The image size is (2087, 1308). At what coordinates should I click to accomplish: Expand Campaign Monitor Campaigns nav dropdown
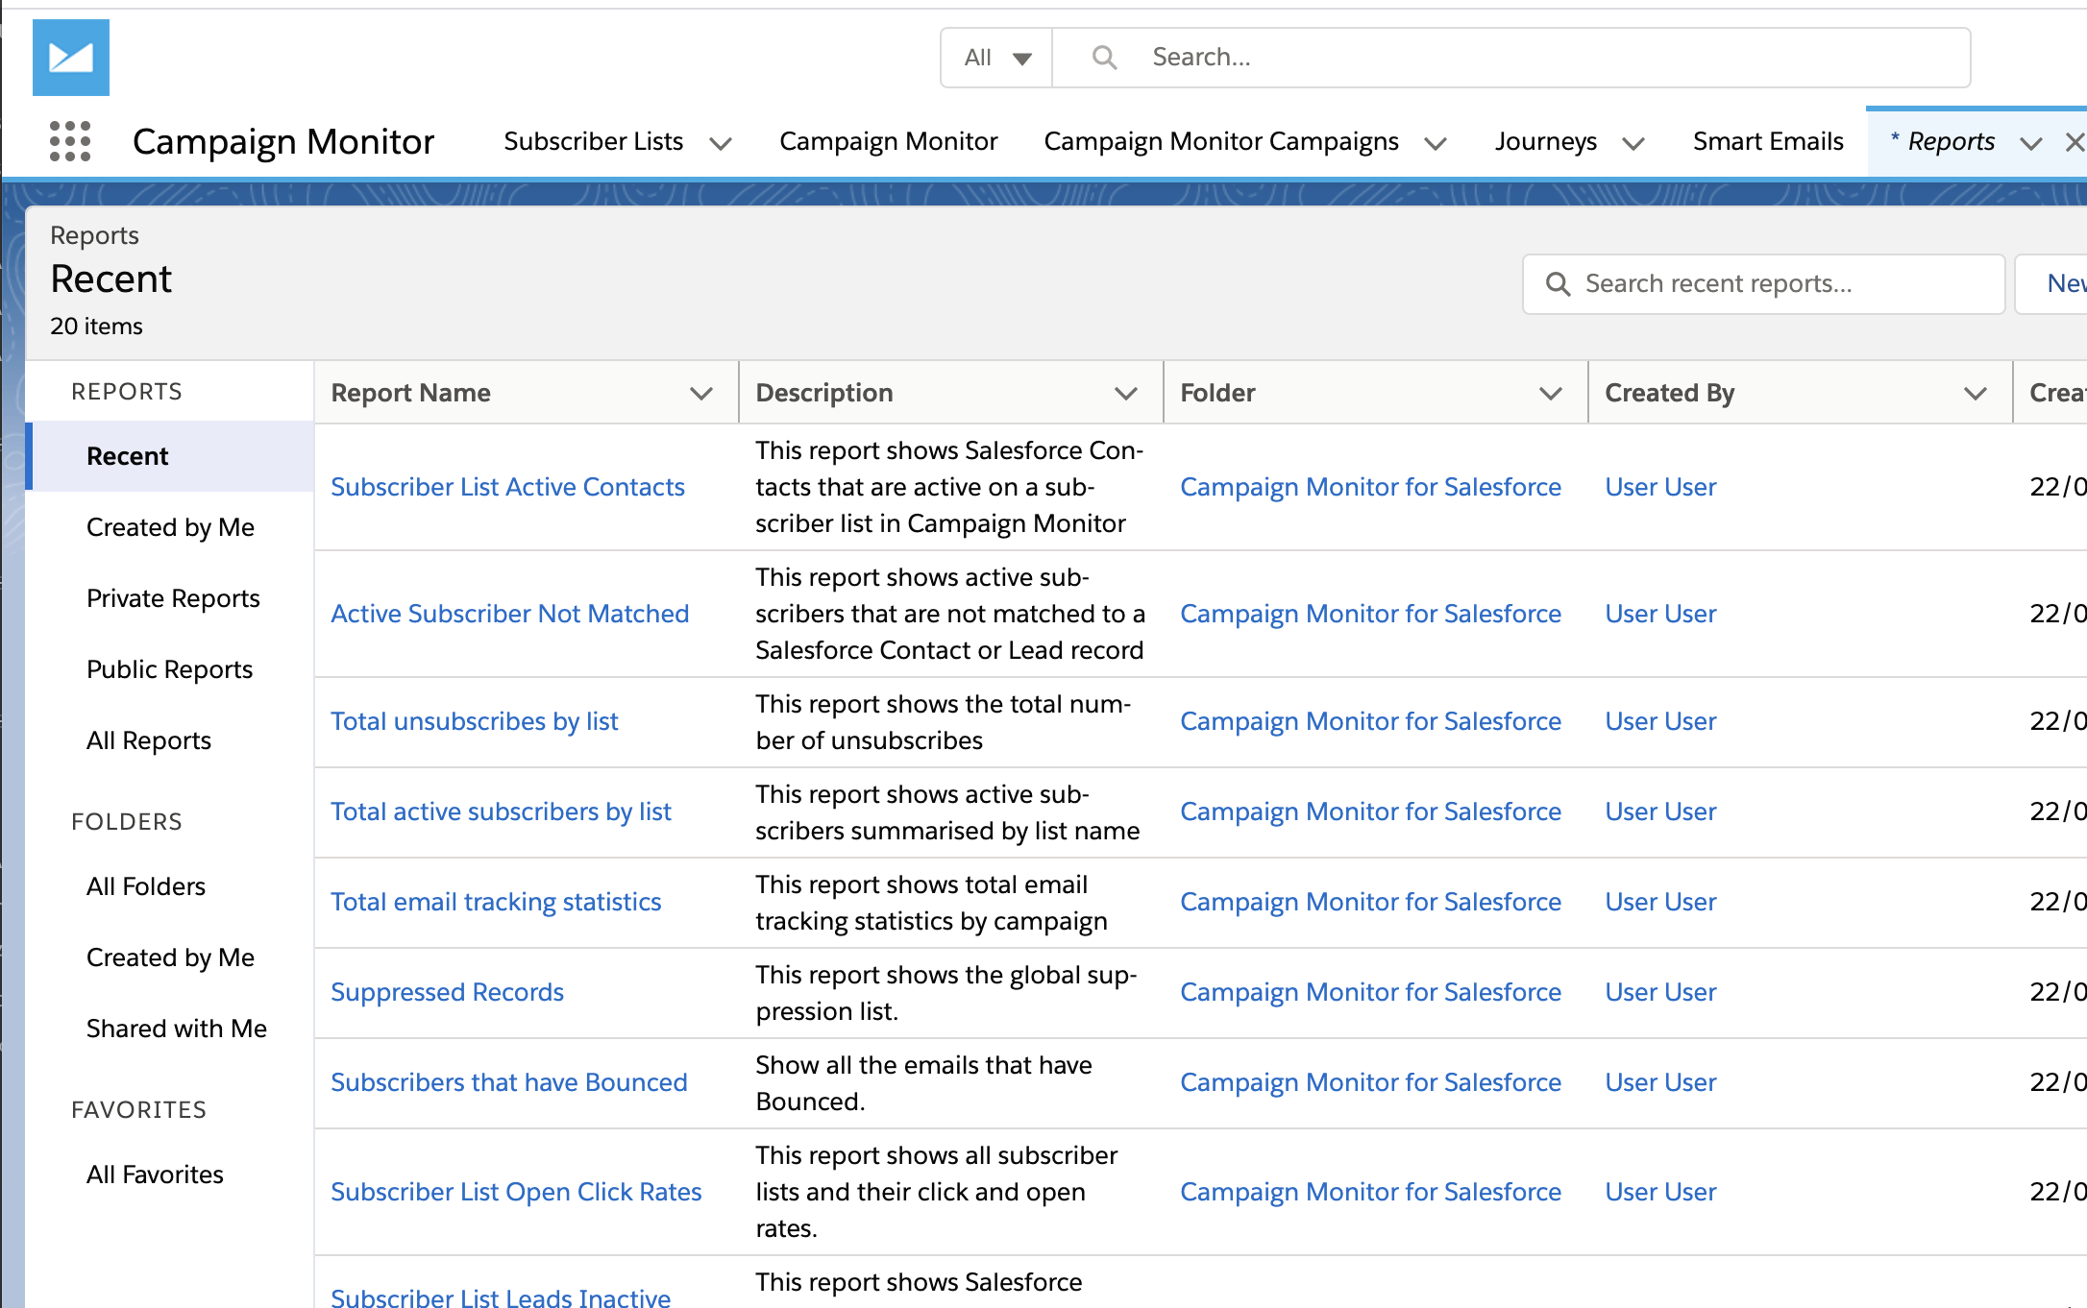click(1436, 143)
